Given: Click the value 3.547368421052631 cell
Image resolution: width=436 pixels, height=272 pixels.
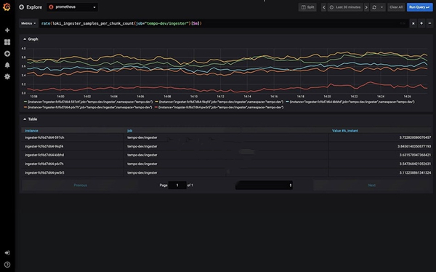Looking at the screenshot, I should 380,164.
